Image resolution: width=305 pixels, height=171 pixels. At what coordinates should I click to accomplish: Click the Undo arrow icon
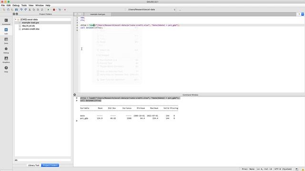21,9
